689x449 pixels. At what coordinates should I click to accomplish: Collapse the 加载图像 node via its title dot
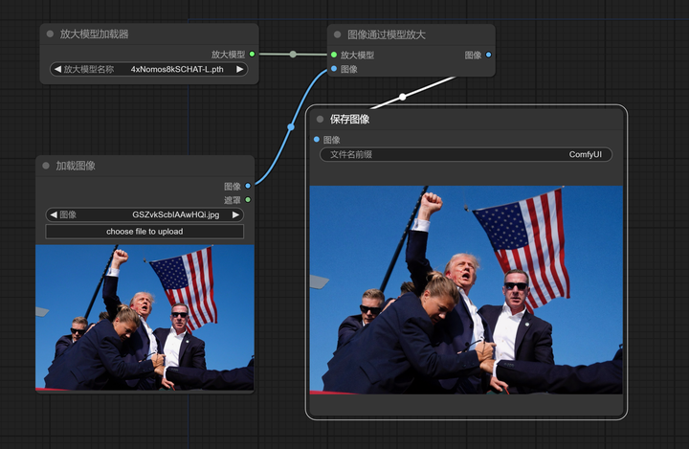tap(45, 166)
